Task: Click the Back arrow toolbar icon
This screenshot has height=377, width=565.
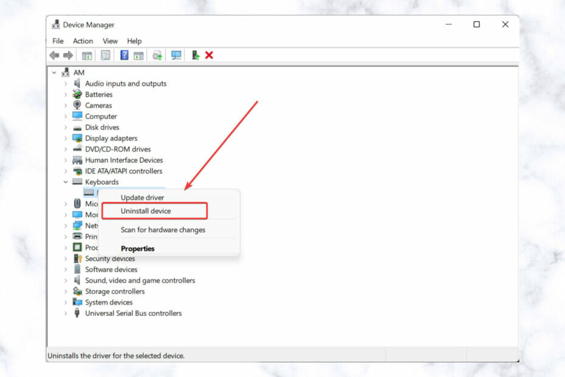Action: [55, 55]
